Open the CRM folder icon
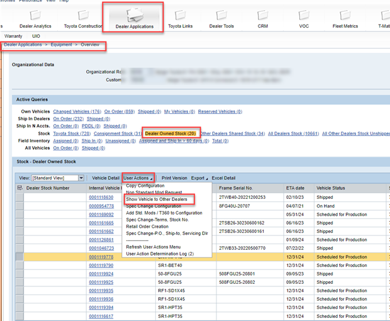 pos(263,15)
